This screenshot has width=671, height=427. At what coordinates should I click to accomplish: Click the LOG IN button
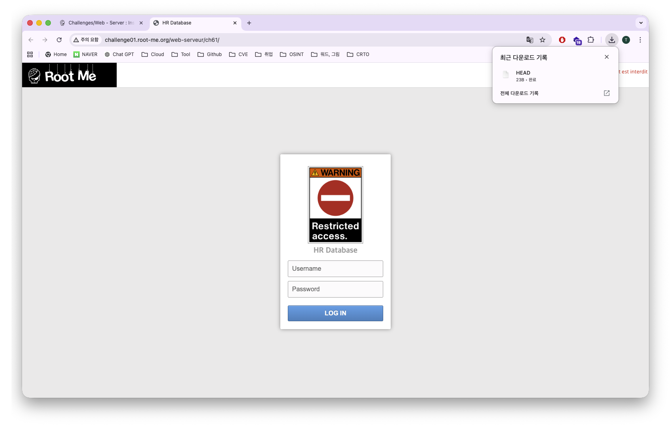[335, 313]
